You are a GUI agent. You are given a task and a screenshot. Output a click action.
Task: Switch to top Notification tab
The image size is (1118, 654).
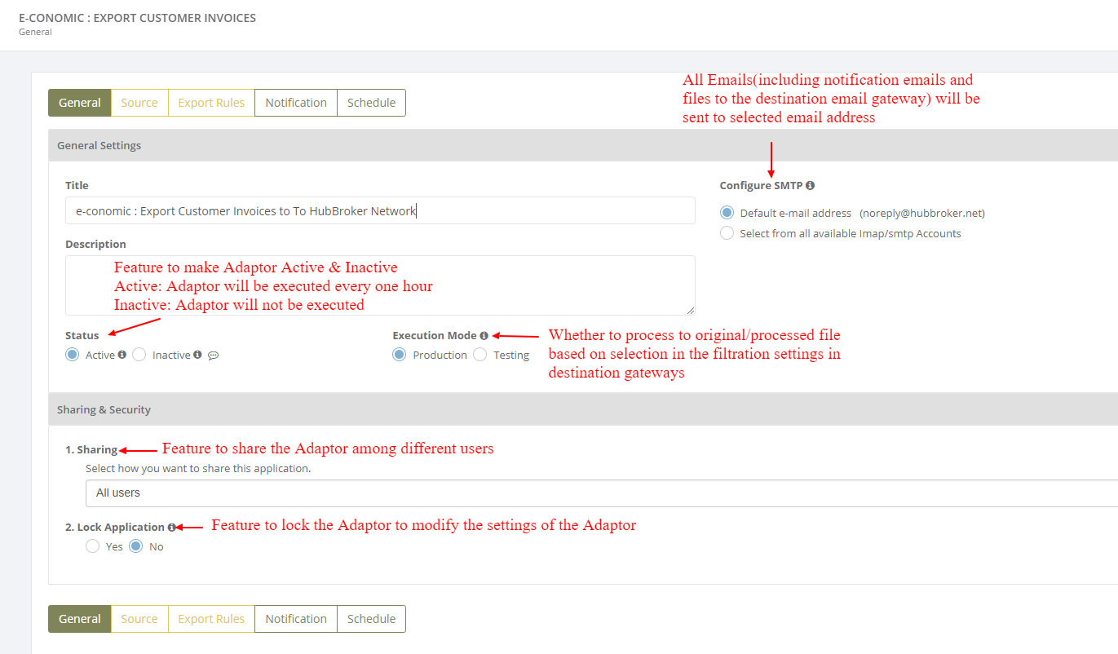pyautogui.click(x=296, y=103)
